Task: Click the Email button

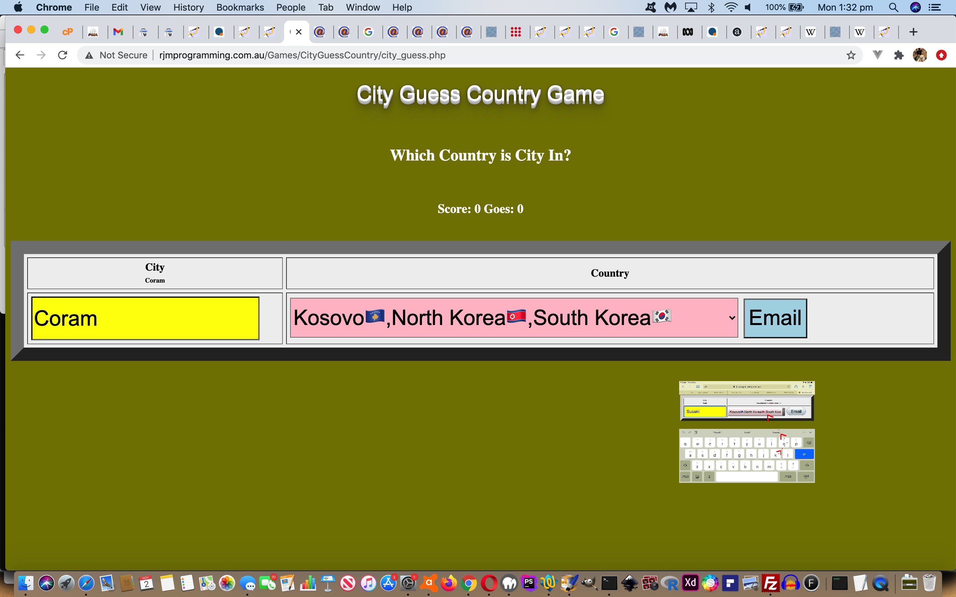Action: point(775,318)
